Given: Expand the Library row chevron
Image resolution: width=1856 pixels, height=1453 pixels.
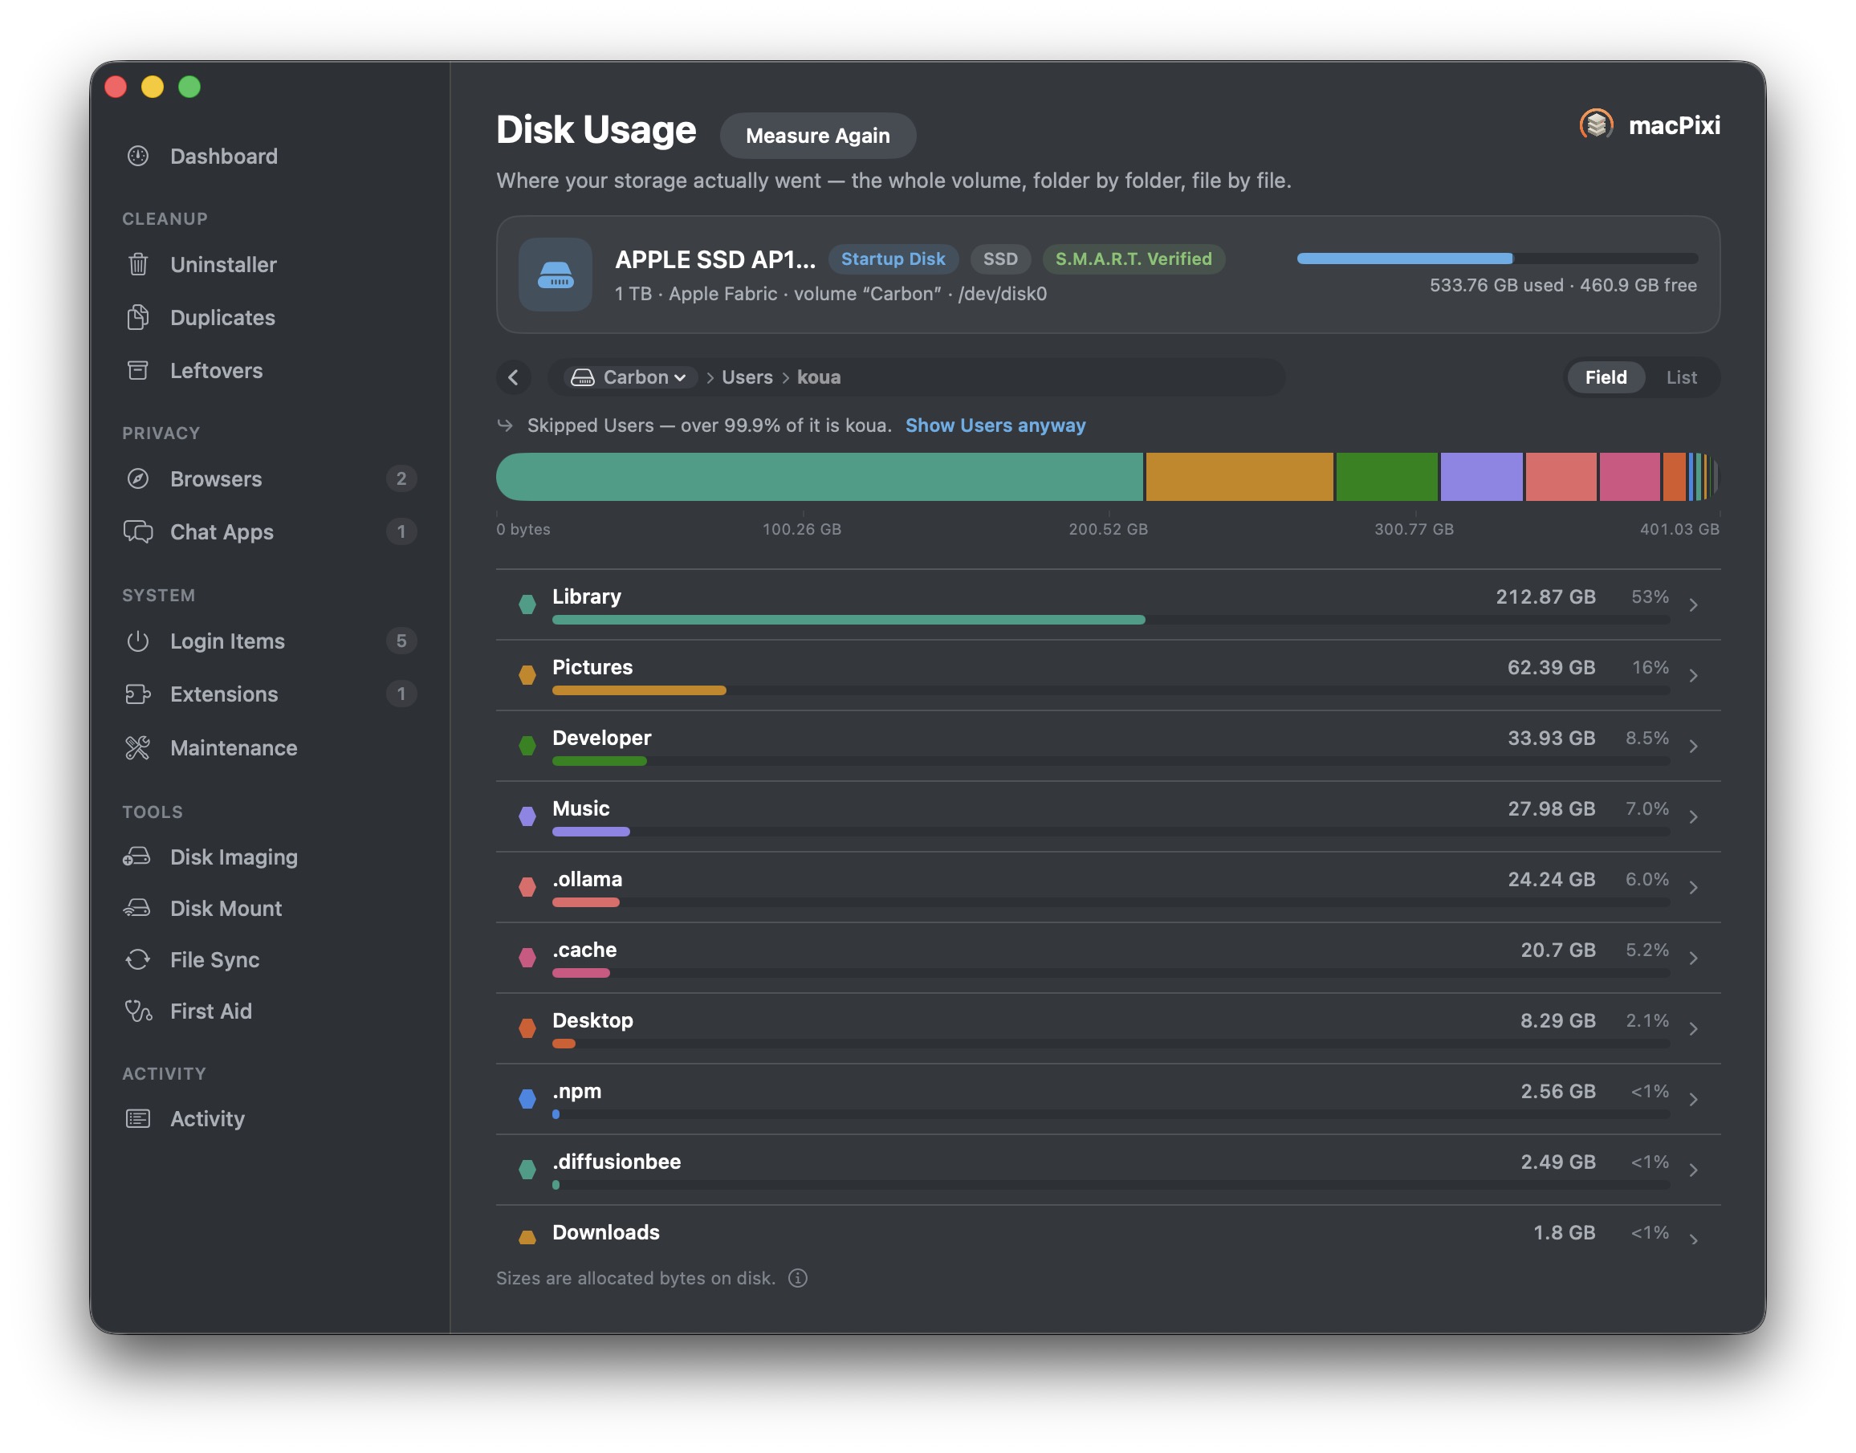Looking at the screenshot, I should (1694, 604).
